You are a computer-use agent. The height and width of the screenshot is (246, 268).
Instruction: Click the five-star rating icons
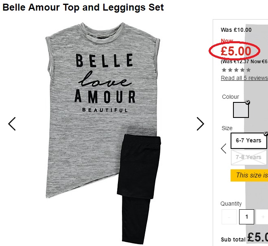point(236,70)
